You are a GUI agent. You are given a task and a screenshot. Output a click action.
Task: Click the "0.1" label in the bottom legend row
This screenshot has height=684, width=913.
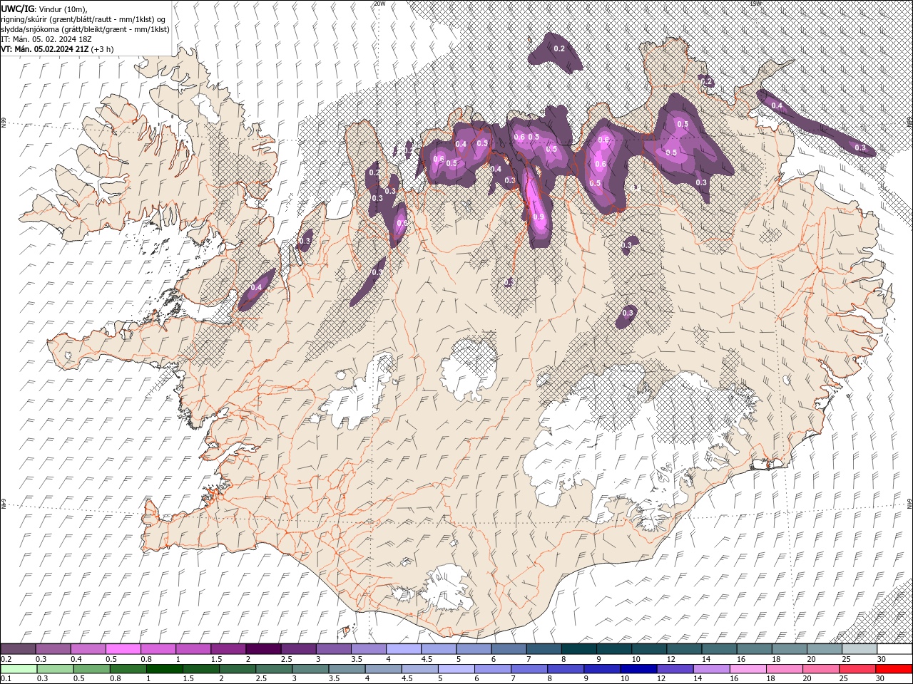tap(6, 678)
